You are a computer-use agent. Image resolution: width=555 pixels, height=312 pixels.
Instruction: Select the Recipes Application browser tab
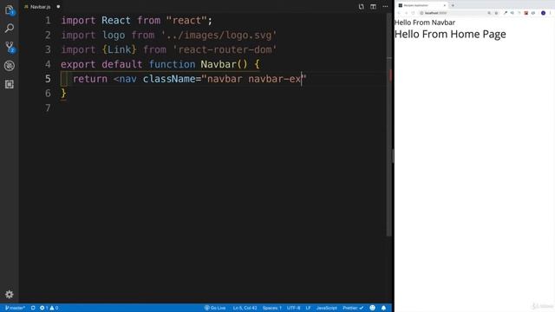click(x=421, y=5)
